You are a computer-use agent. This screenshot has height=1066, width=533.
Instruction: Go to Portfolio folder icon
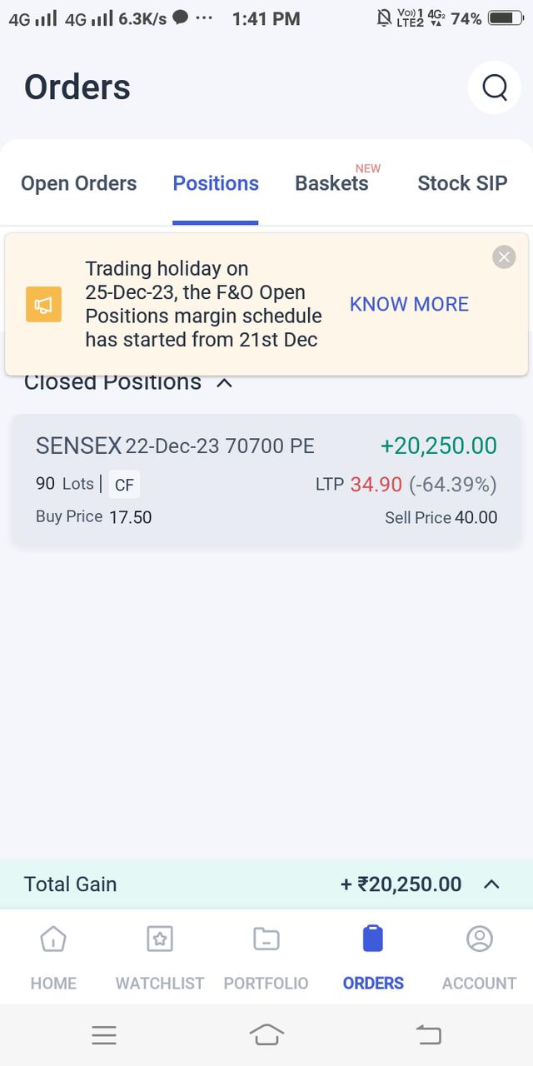click(x=266, y=939)
